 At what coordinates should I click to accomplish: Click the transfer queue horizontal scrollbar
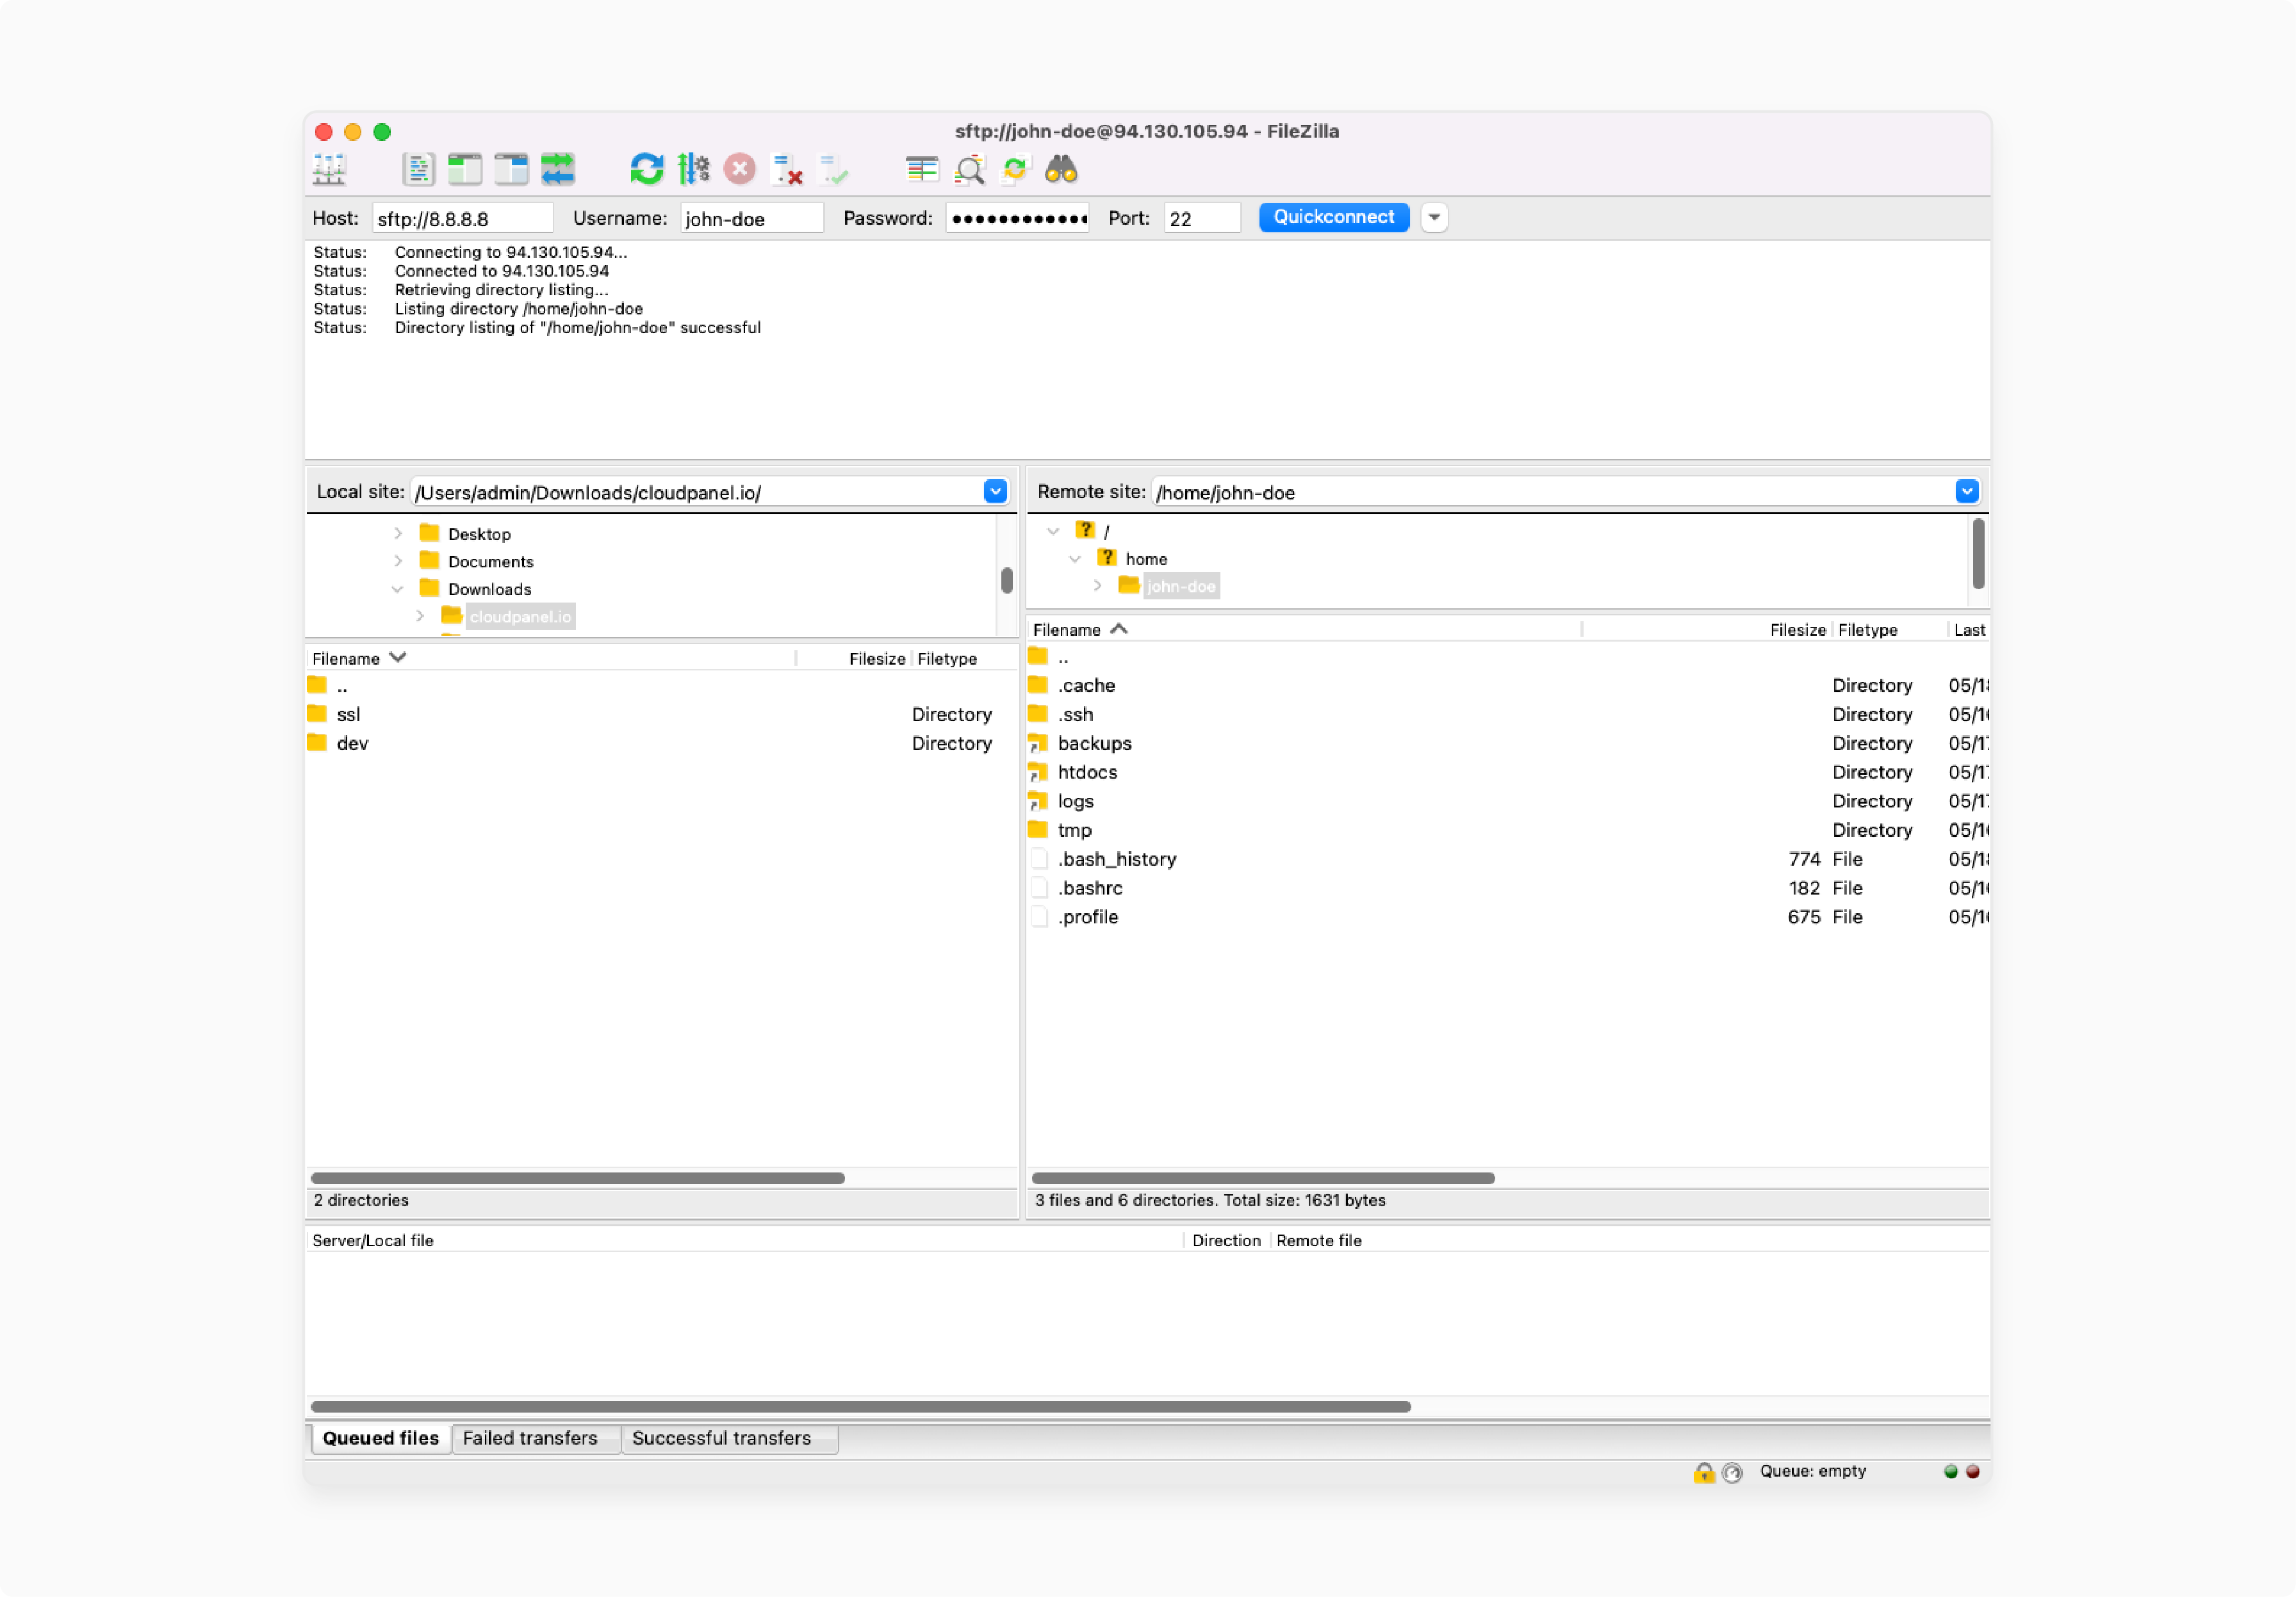point(861,1407)
